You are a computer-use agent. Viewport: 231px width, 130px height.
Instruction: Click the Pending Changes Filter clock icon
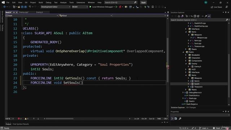point(187,16)
